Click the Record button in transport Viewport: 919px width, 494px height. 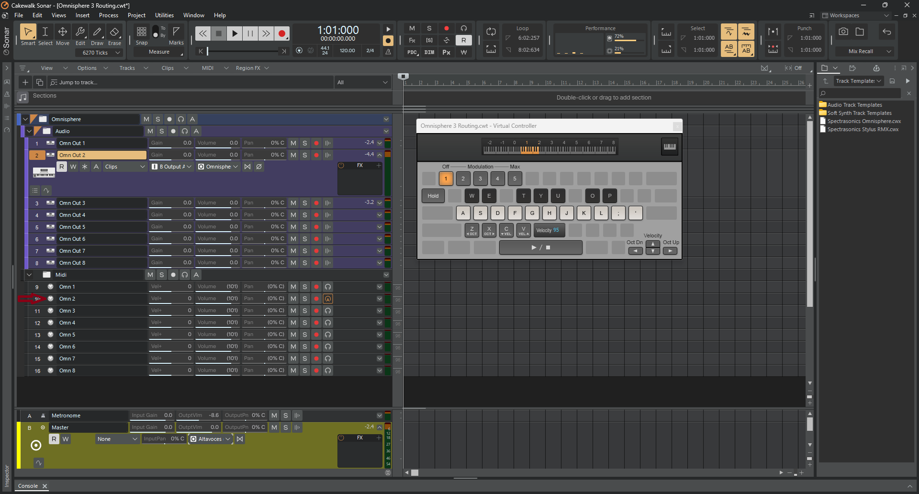(x=282, y=34)
